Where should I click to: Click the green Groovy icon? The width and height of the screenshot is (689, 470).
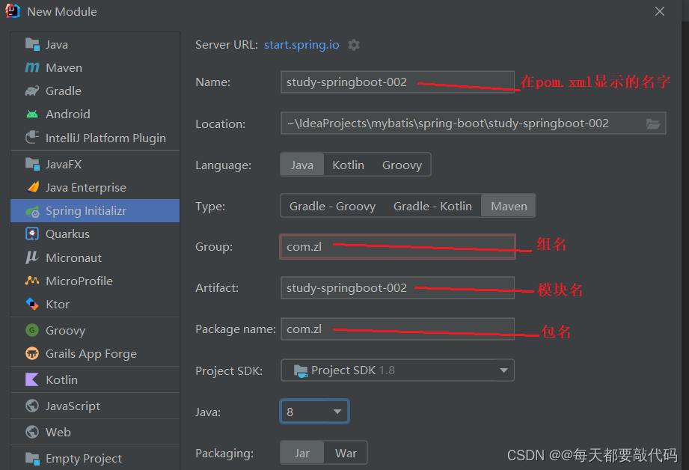32,330
